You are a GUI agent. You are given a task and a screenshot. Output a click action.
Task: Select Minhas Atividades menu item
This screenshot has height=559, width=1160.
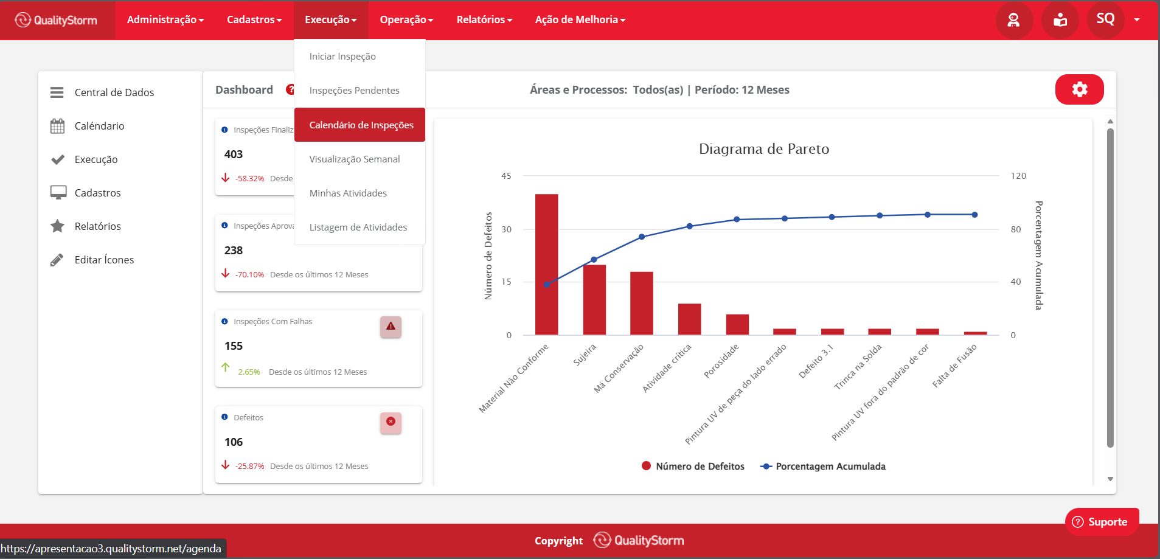359,193
